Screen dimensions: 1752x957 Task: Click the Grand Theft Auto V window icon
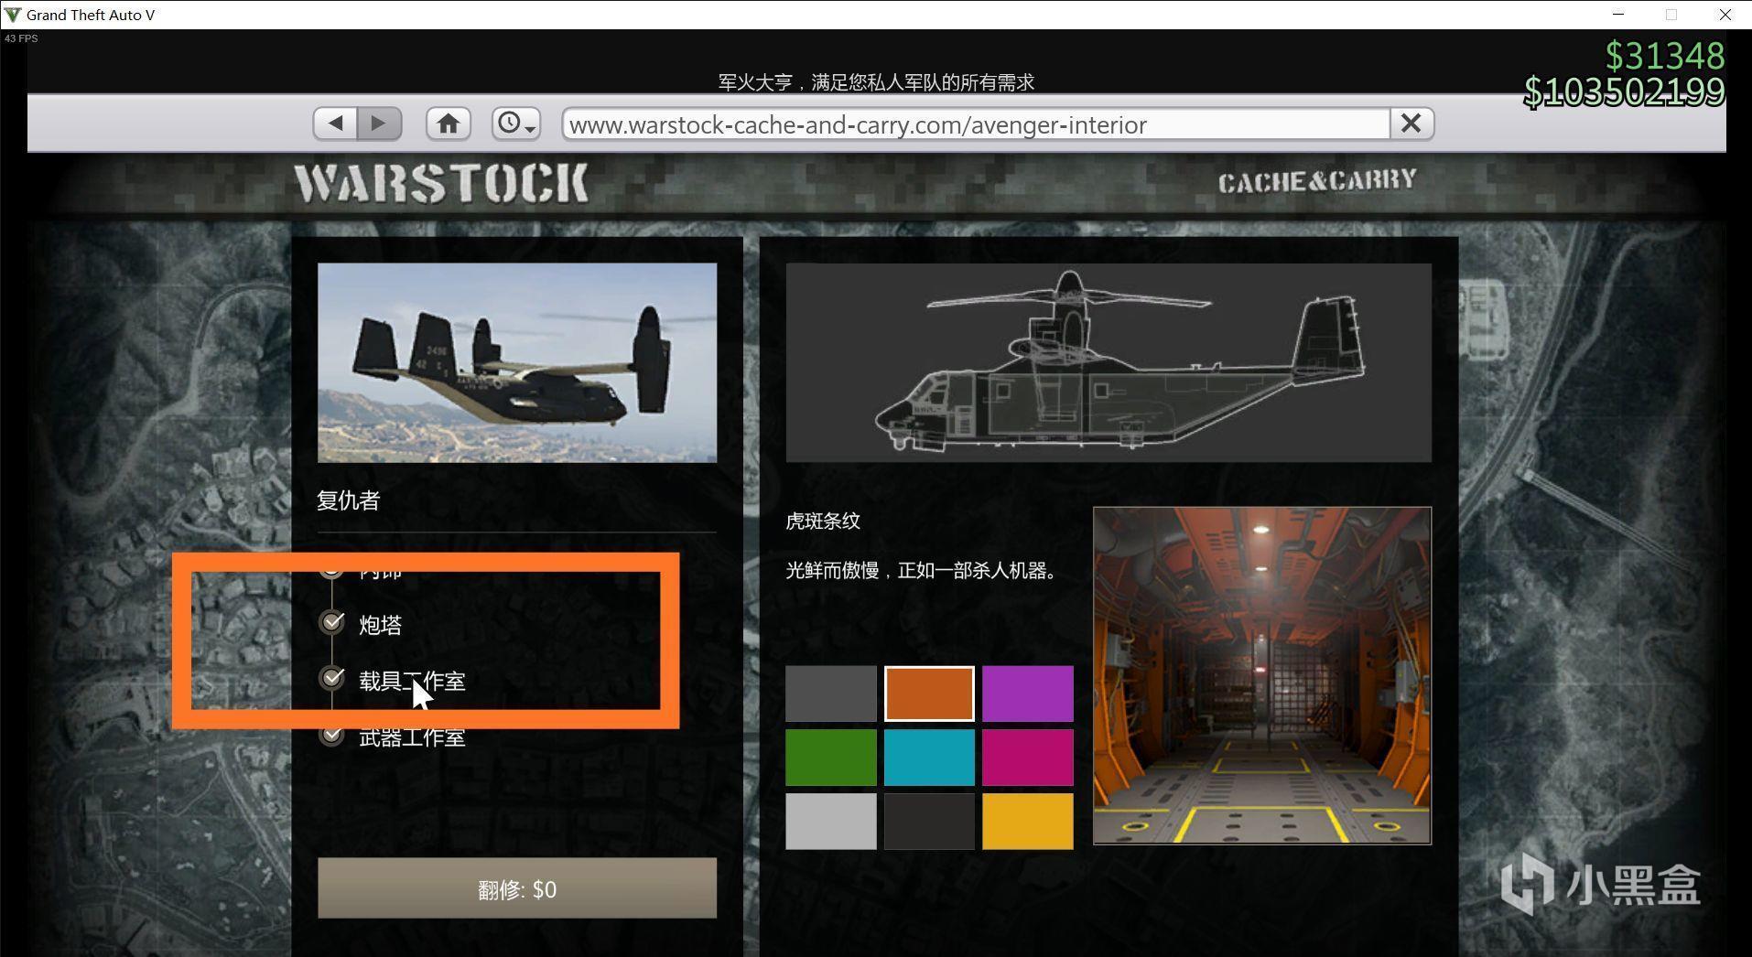13,15
